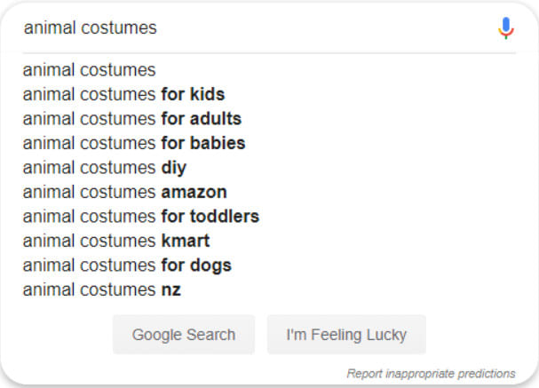This screenshot has height=388, width=539.
Task: Click the bold 'for dogs' suggestion text
Action: [196, 265]
